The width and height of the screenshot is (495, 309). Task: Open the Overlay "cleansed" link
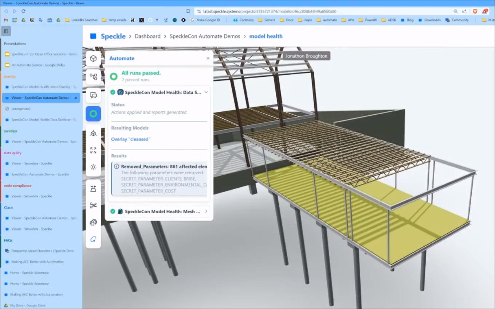tap(130, 139)
